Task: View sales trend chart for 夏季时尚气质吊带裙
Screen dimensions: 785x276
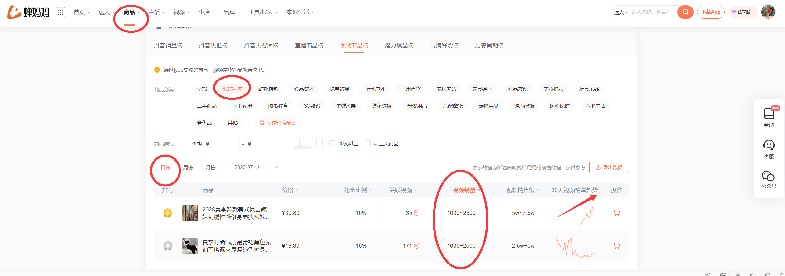Action: coord(575,247)
